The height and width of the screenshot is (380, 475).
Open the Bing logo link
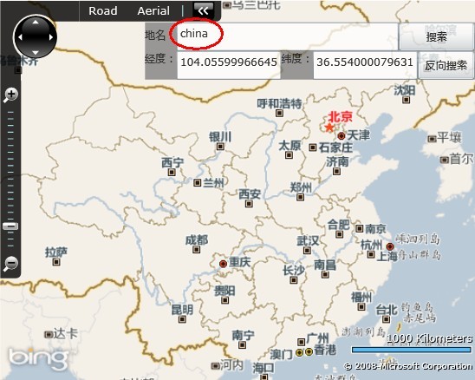point(38,359)
